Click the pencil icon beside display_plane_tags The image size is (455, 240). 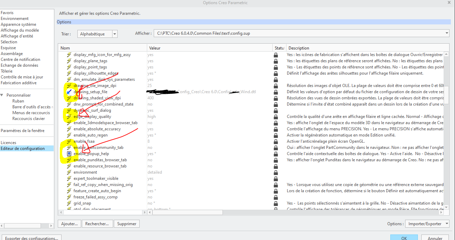[x=68, y=61]
